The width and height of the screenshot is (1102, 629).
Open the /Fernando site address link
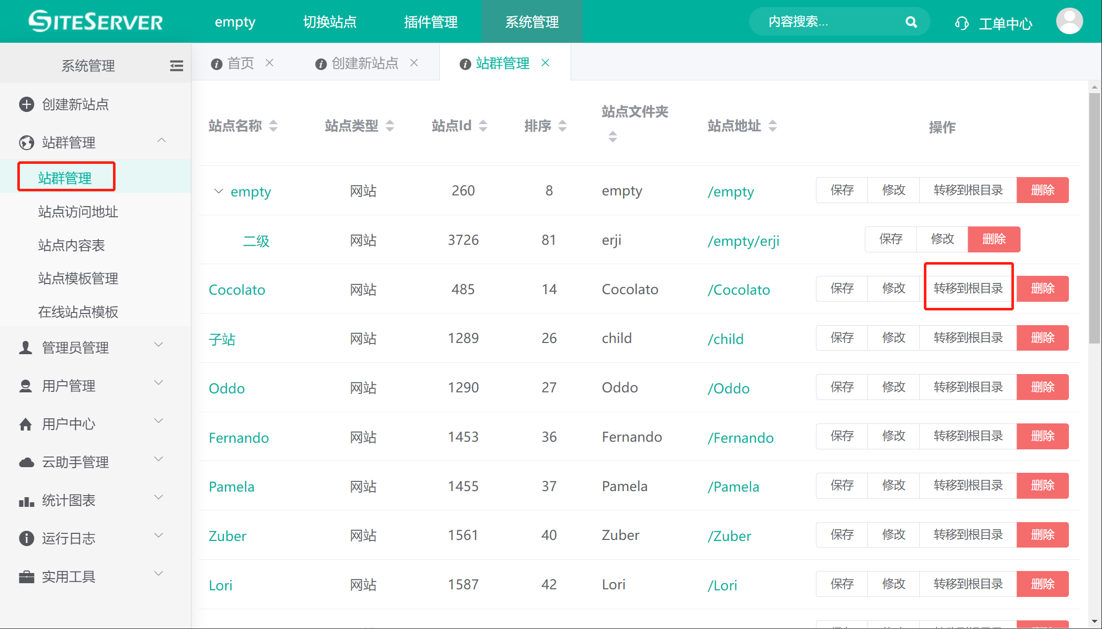pyautogui.click(x=741, y=438)
